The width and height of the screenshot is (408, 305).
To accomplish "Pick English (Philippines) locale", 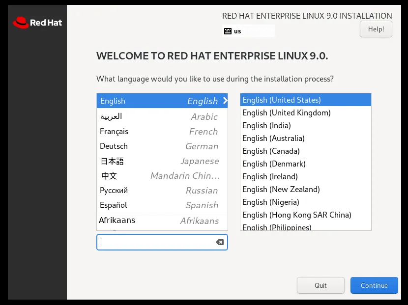I will click(x=305, y=227).
